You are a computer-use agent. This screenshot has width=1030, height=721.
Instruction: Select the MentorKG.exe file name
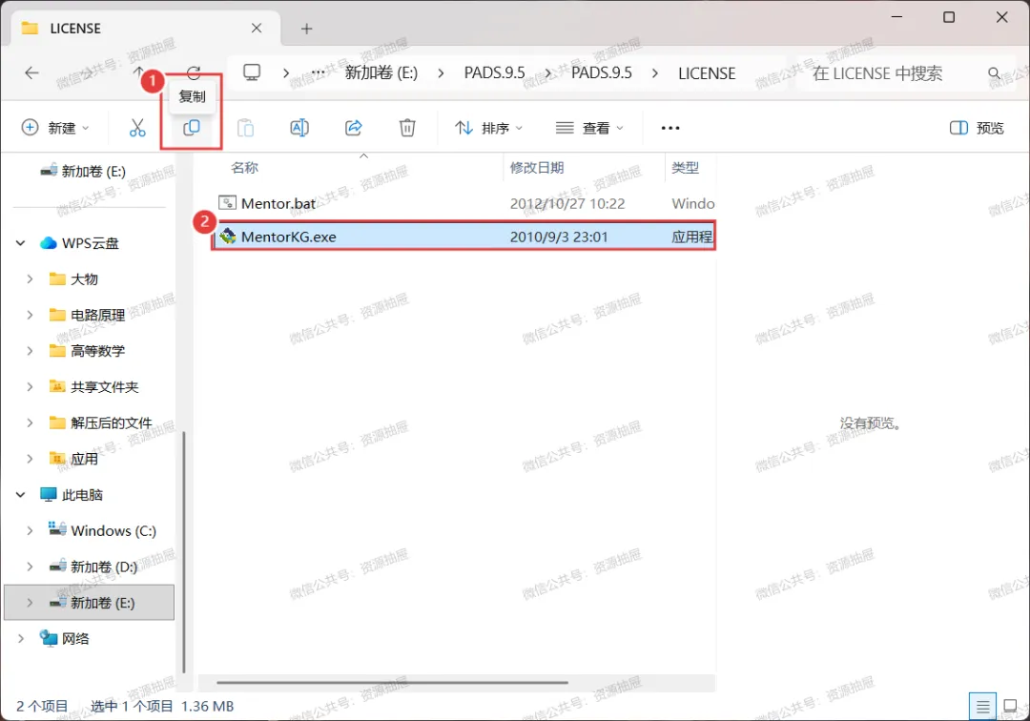(288, 237)
